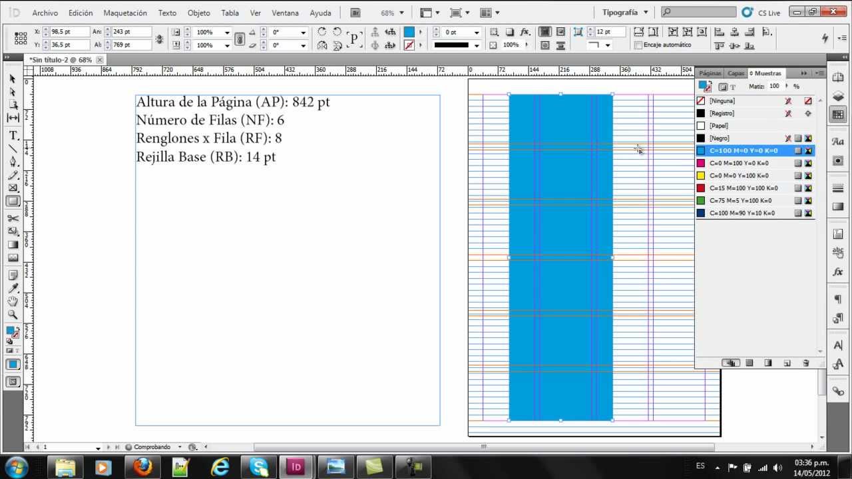Open the stroke weight 0 pt dropdown
852x479 pixels.
pos(477,33)
